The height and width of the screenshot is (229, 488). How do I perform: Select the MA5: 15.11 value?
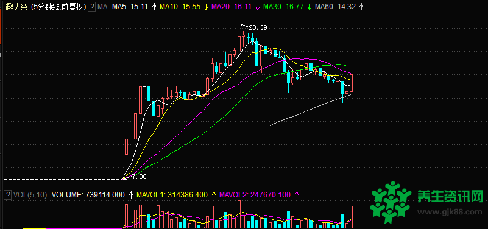[130, 7]
